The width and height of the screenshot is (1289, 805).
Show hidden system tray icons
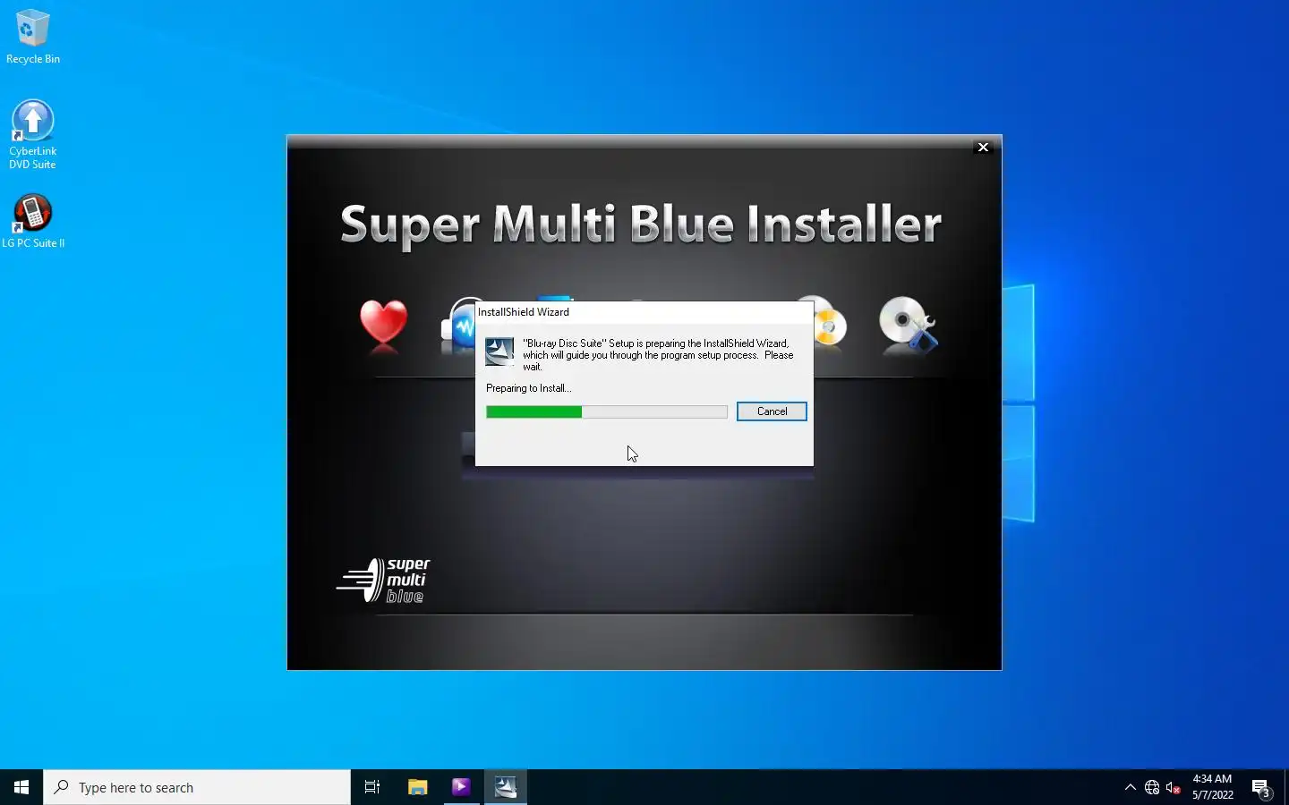click(1130, 787)
